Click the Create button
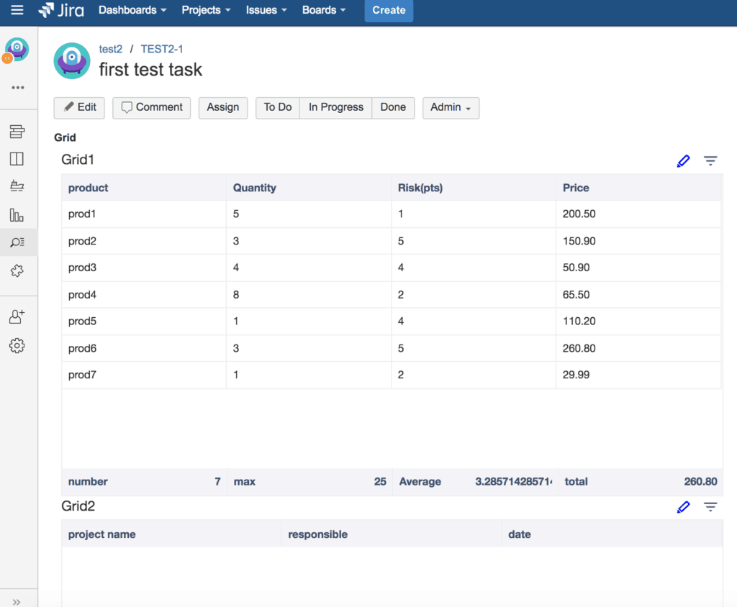 click(x=389, y=11)
